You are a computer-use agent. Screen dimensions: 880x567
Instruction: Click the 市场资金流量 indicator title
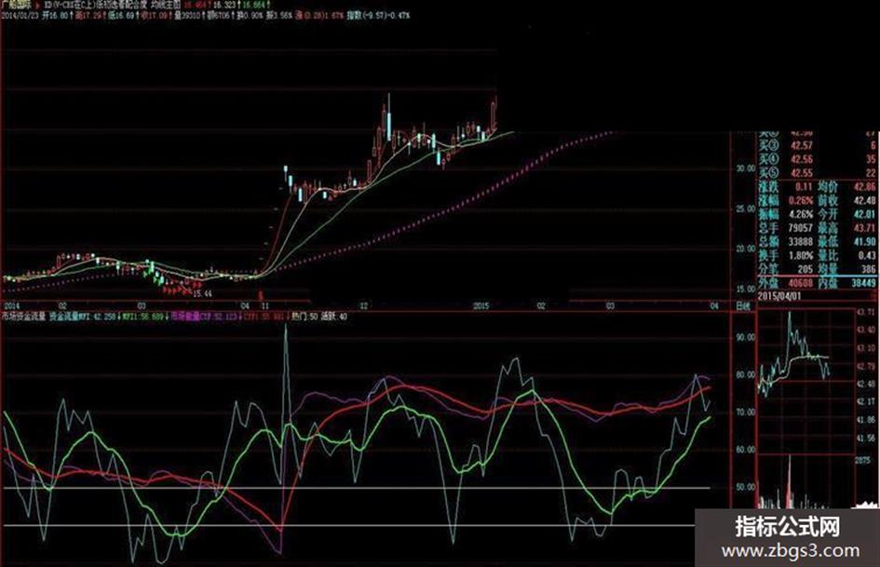(23, 317)
